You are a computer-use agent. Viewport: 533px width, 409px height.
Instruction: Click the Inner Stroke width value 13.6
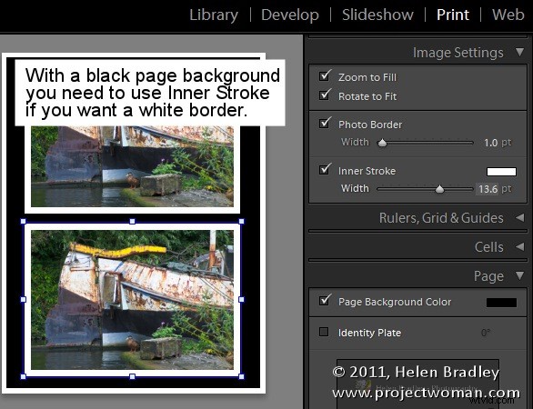[x=488, y=189]
